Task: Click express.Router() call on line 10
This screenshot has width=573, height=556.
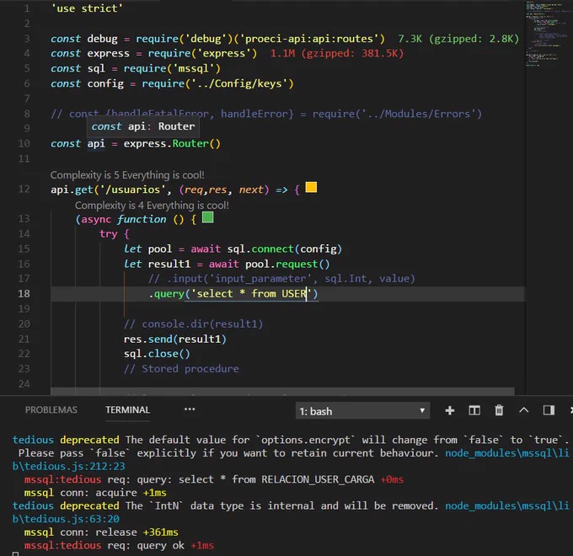Action: pos(172,143)
